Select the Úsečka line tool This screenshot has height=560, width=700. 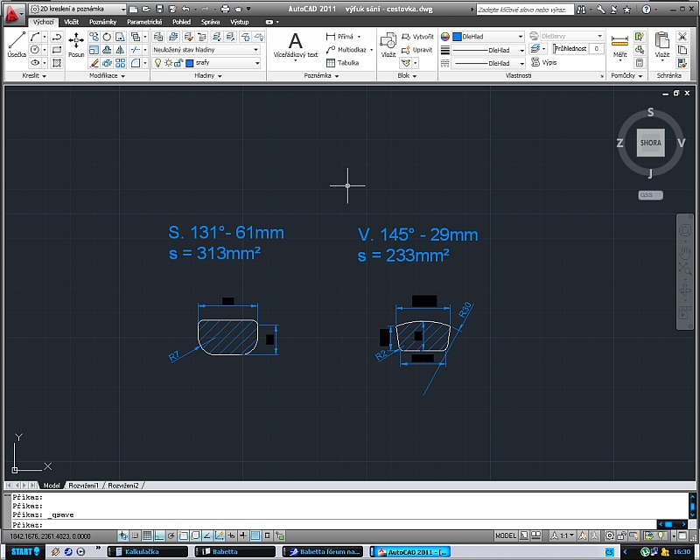tap(17, 45)
